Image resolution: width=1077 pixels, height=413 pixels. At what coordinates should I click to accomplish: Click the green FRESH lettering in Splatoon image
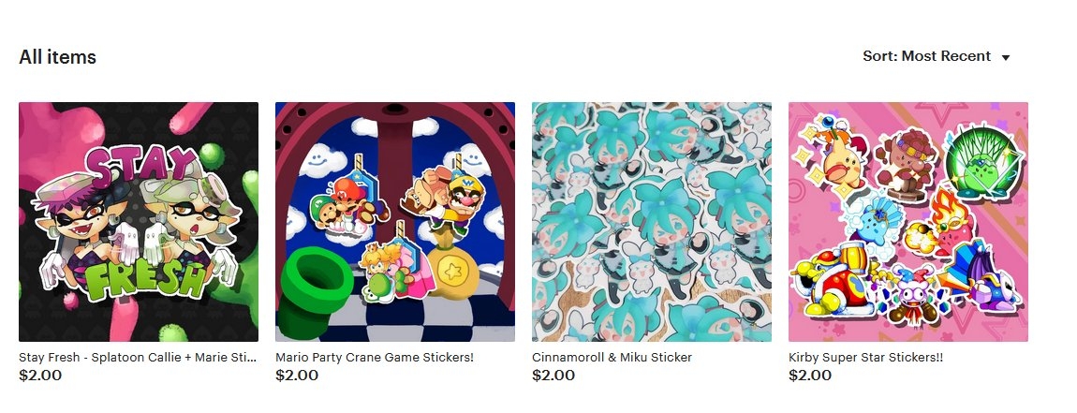click(x=146, y=275)
